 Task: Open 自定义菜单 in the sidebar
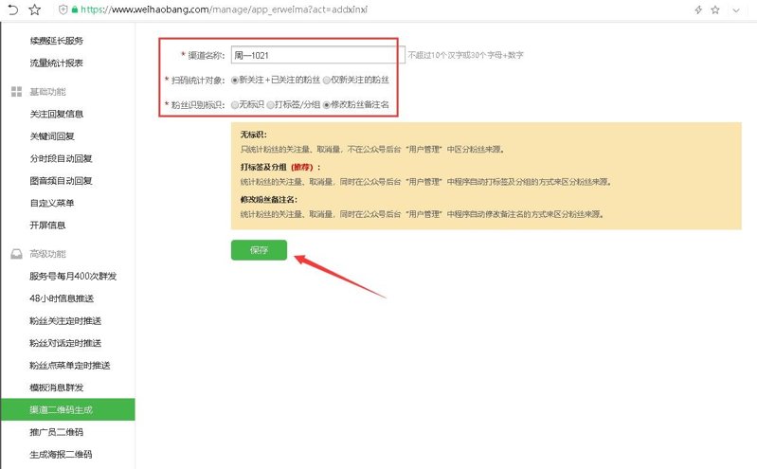click(52, 203)
